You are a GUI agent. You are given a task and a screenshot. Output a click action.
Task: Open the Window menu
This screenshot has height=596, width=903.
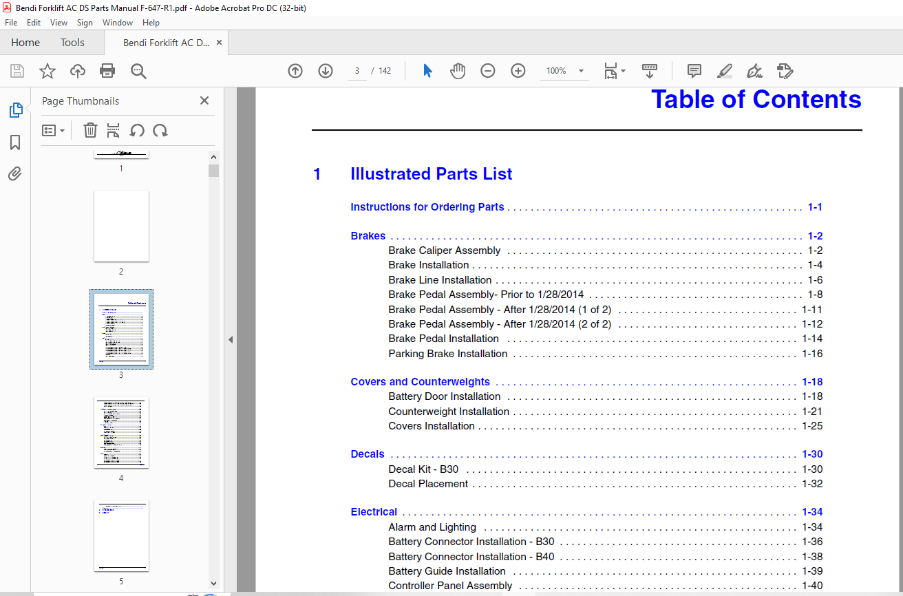[x=118, y=22]
